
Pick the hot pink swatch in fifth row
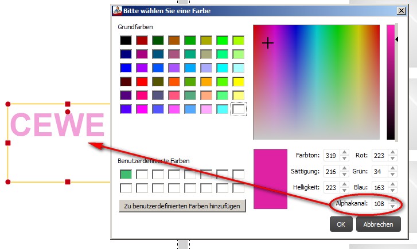pyautogui.click(x=142, y=95)
